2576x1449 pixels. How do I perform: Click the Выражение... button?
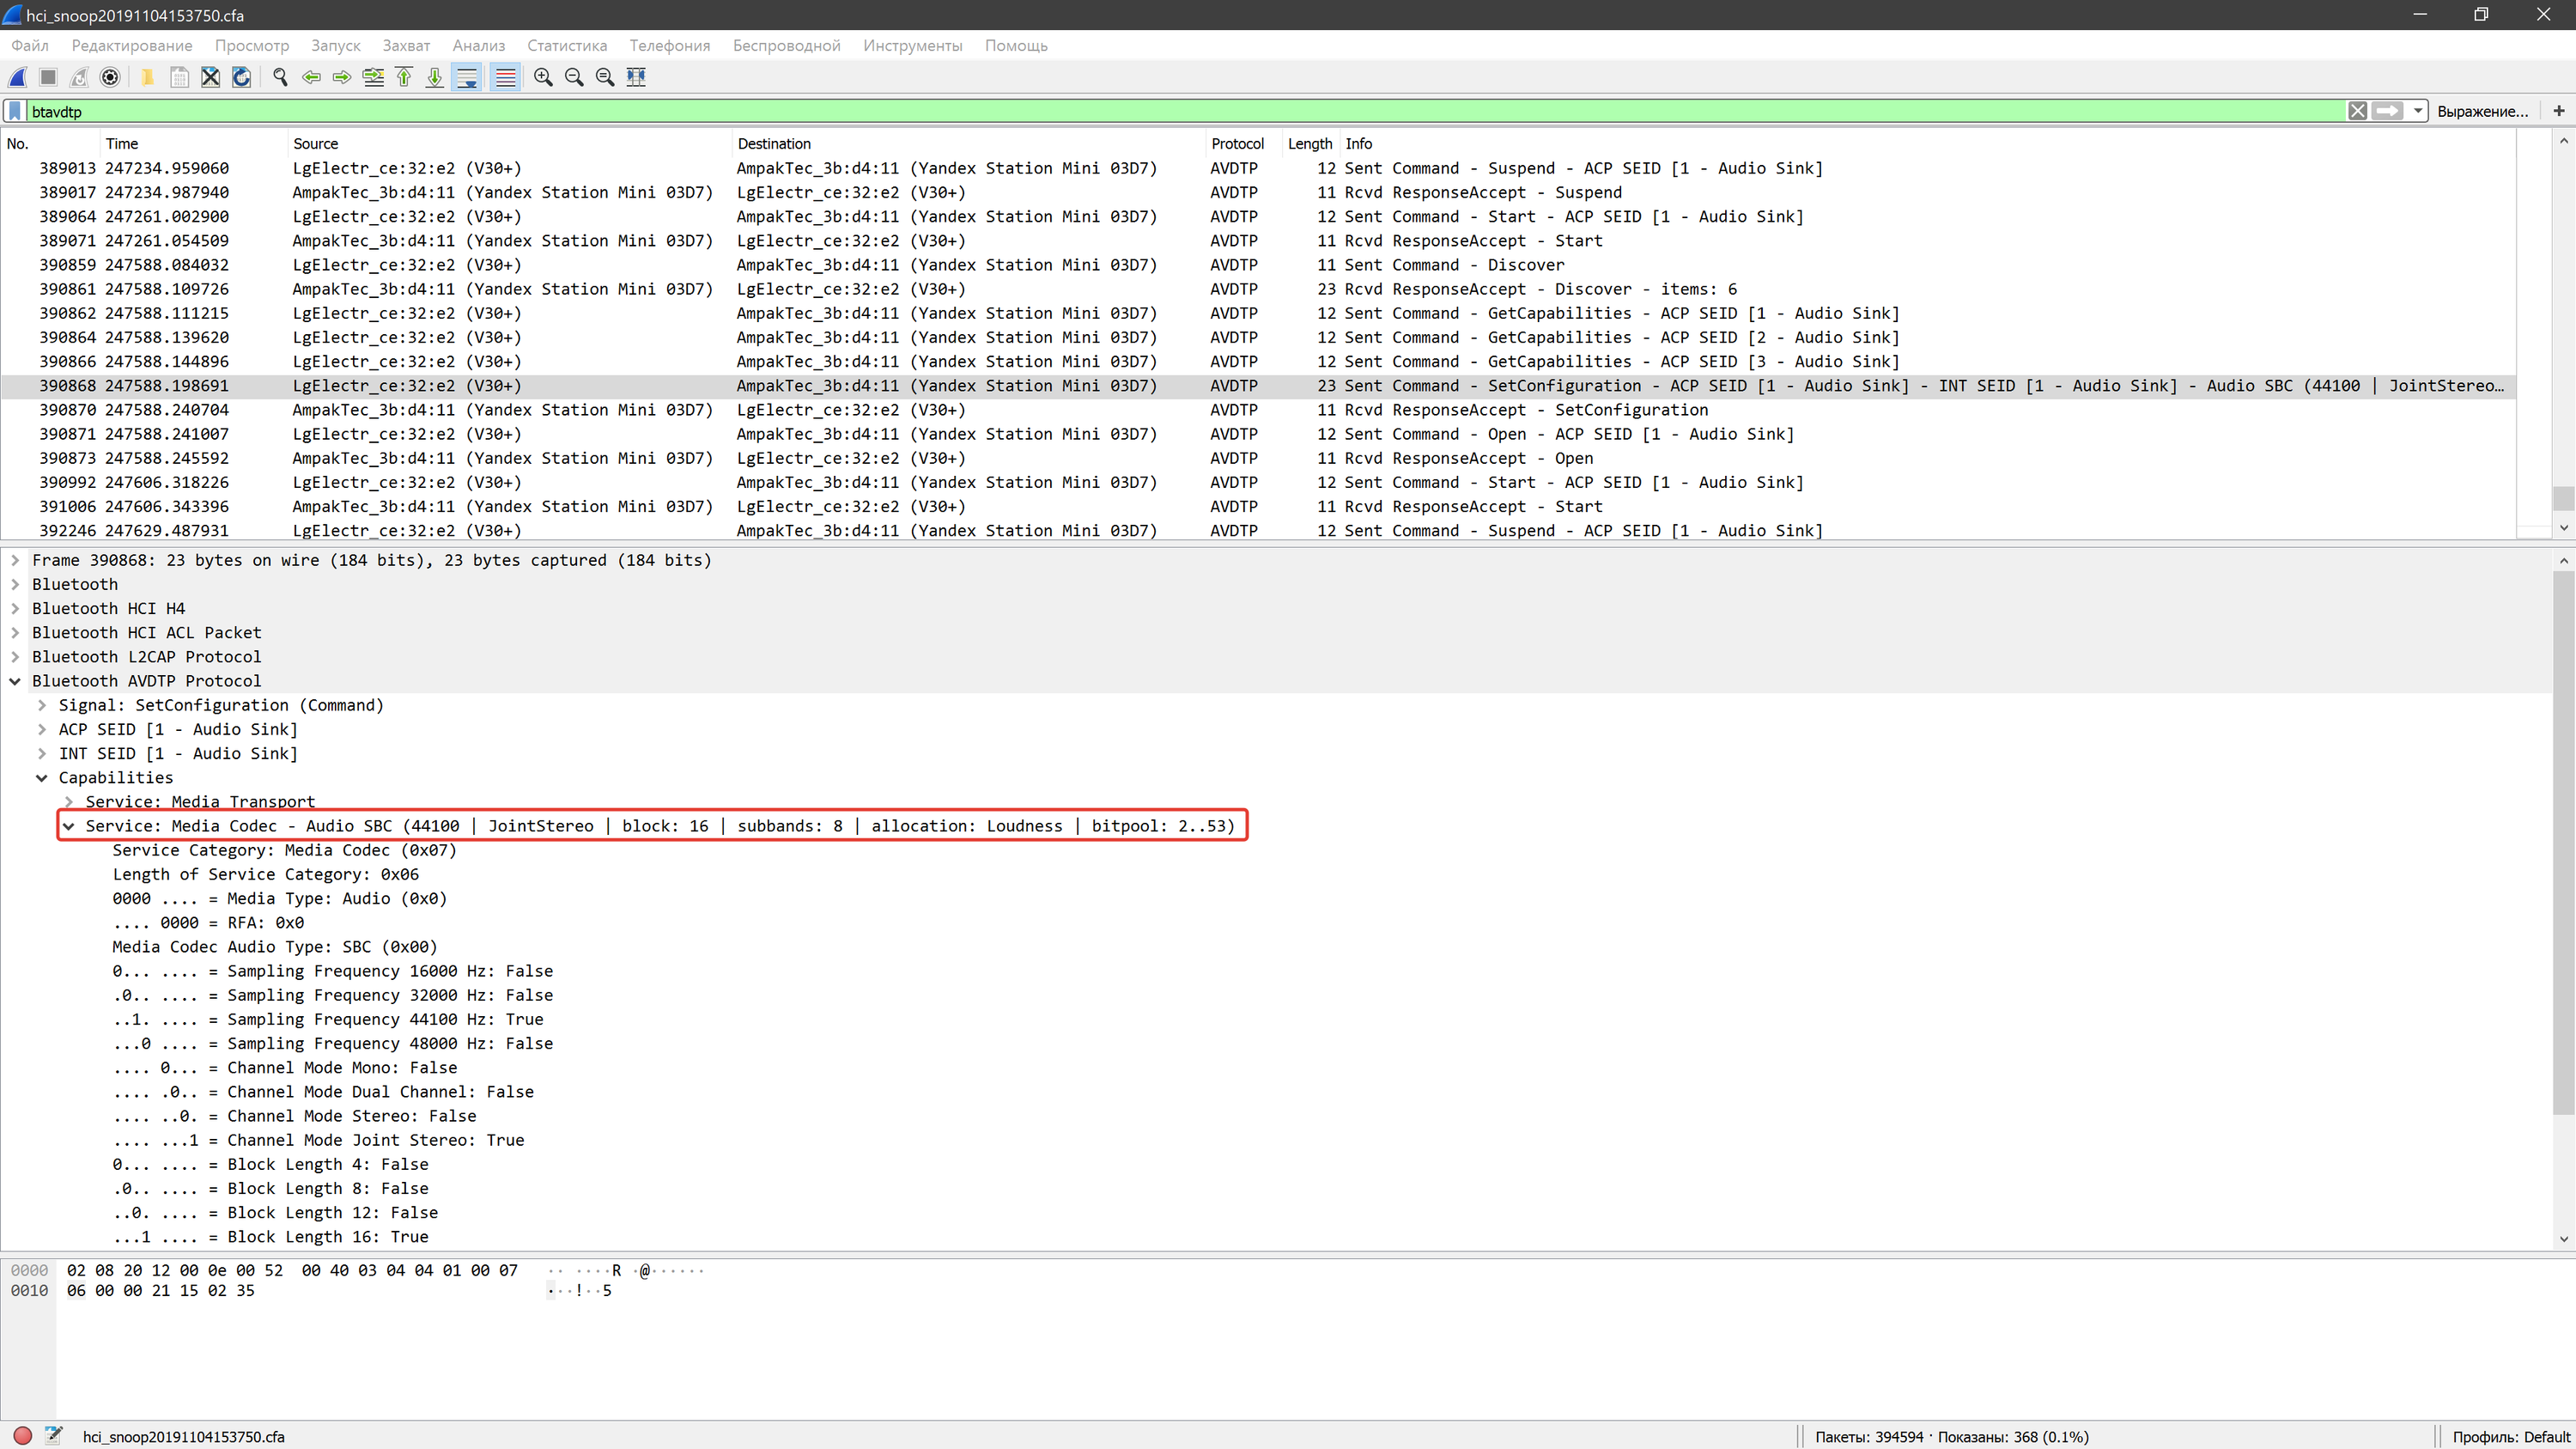click(x=2482, y=111)
